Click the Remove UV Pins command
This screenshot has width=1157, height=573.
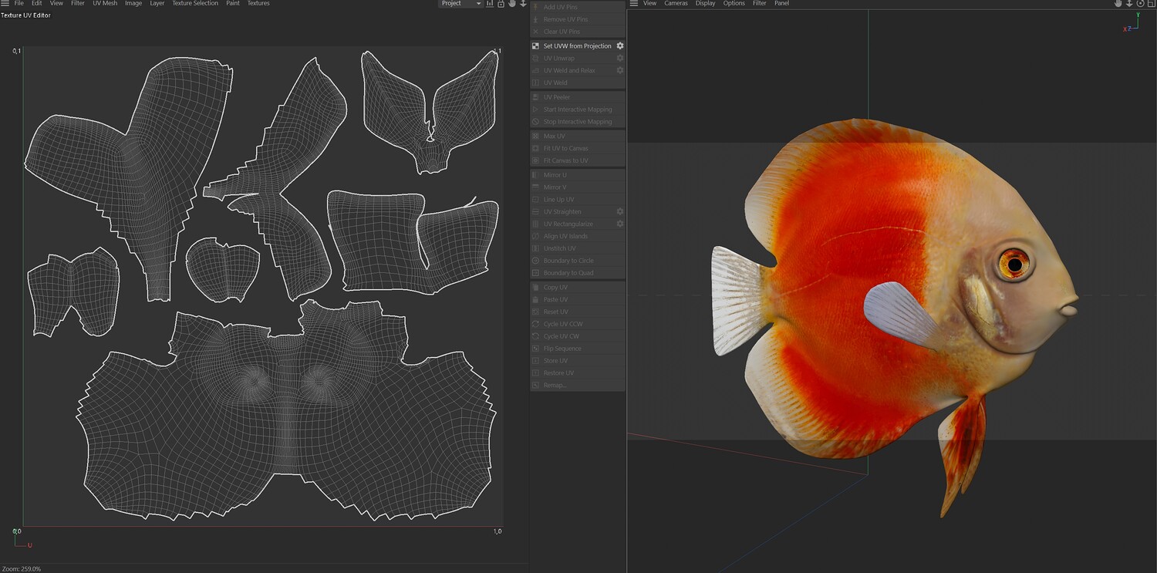[578, 19]
